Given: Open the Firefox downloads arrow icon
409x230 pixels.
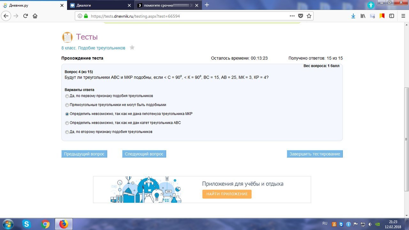Looking at the screenshot, I should pos(353,16).
